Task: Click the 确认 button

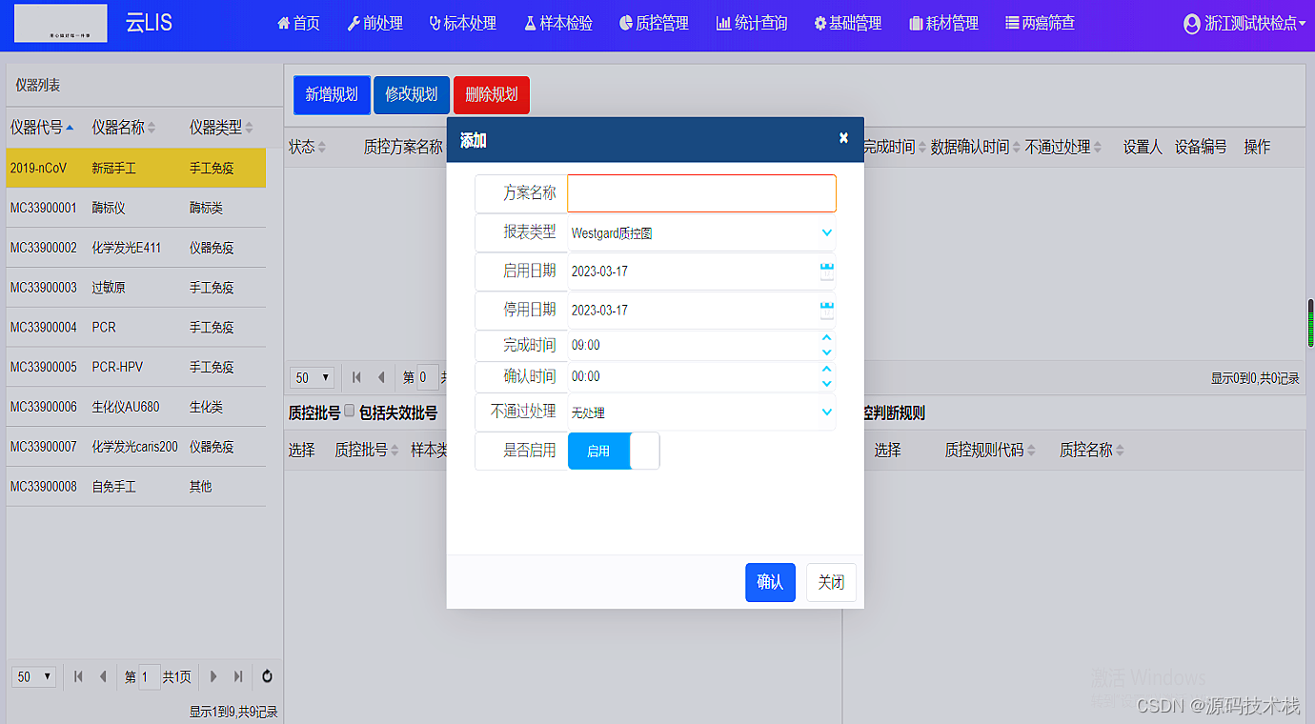Action: pos(769,582)
